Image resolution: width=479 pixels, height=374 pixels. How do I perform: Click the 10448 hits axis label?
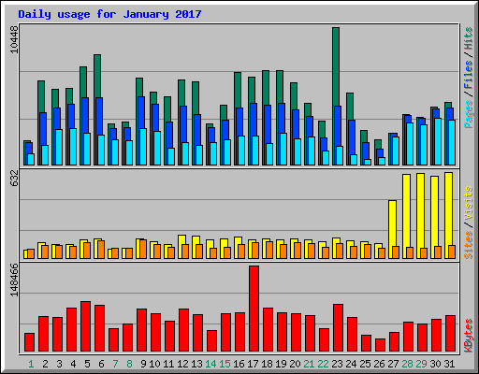[x=14, y=39]
